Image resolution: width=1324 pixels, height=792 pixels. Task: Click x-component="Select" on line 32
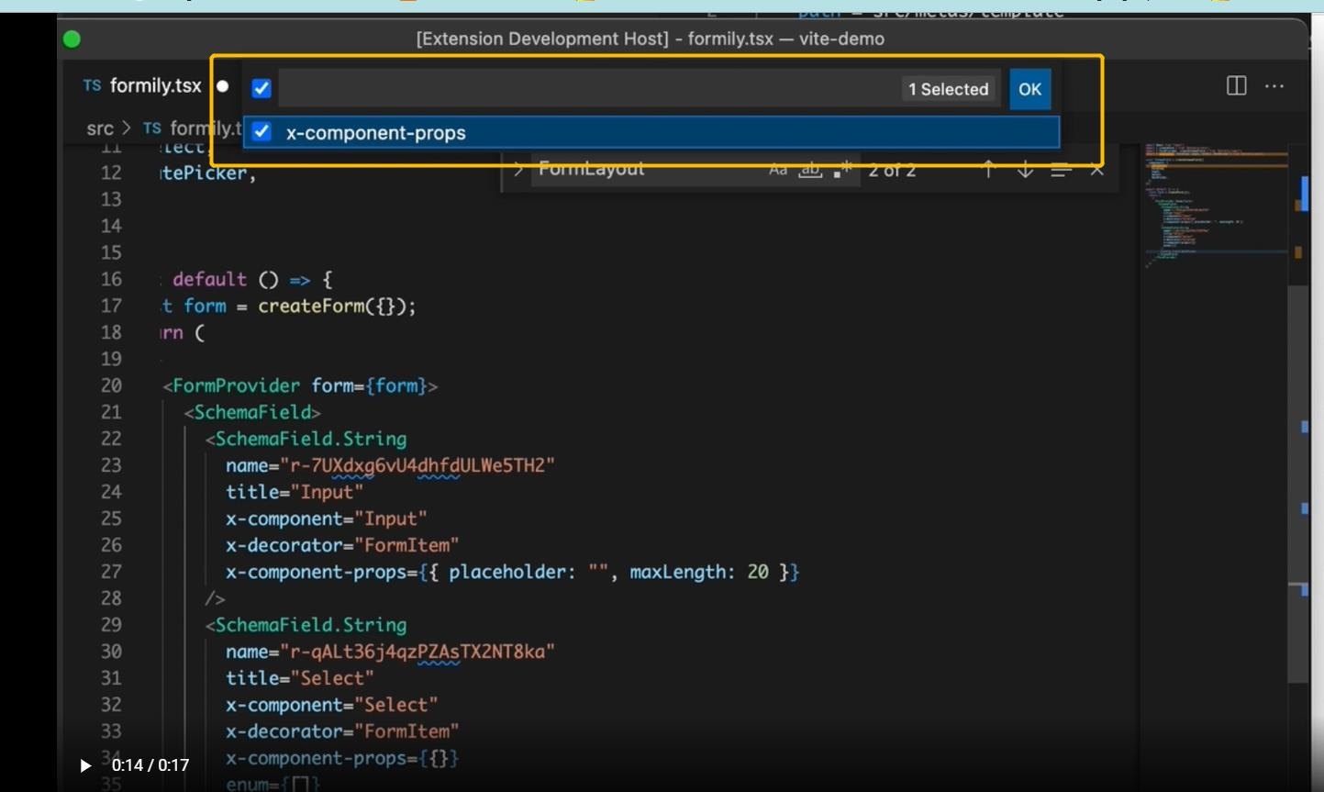332,705
